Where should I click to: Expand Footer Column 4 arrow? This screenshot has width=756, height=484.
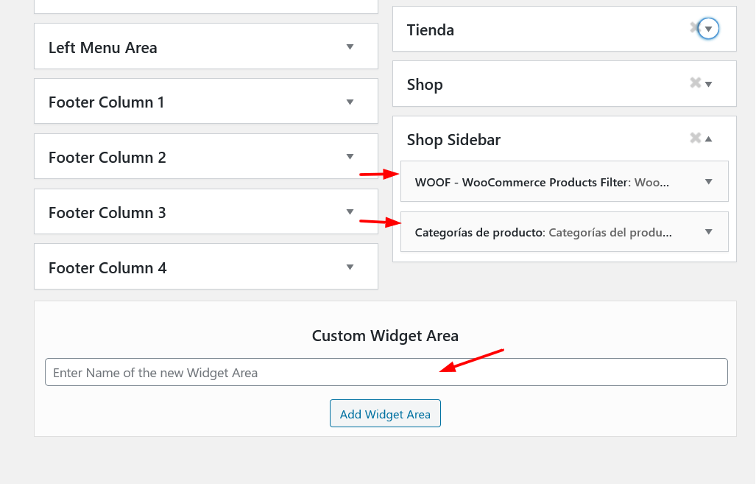coord(350,267)
